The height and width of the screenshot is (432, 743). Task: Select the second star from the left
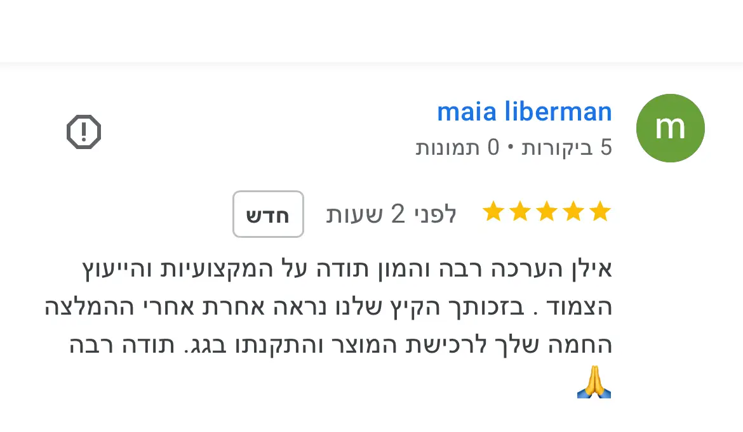520,211
